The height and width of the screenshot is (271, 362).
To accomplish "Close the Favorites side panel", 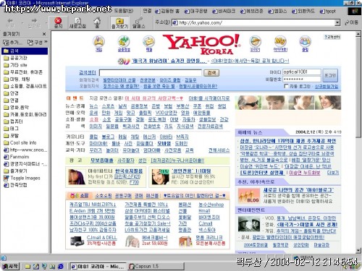I will [44, 34].
